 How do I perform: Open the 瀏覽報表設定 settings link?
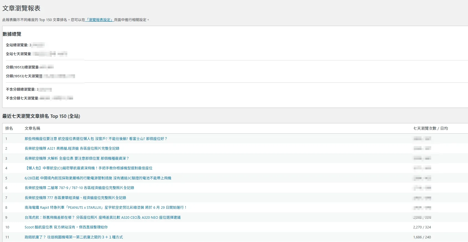pyautogui.click(x=99, y=20)
